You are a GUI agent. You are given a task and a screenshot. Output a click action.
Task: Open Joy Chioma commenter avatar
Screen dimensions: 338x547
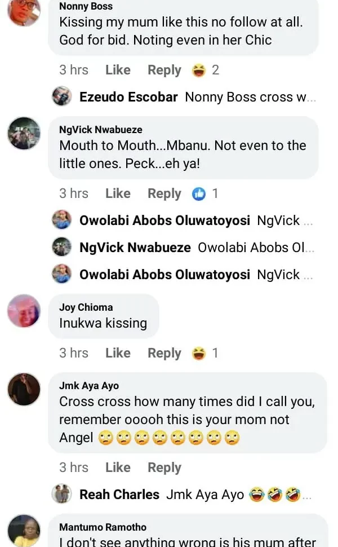(24, 311)
